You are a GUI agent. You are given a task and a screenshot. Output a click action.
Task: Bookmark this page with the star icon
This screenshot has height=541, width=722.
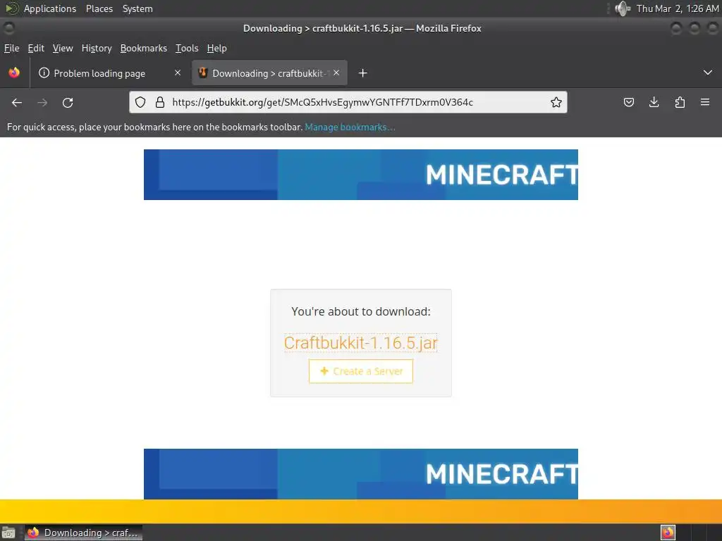click(x=556, y=102)
